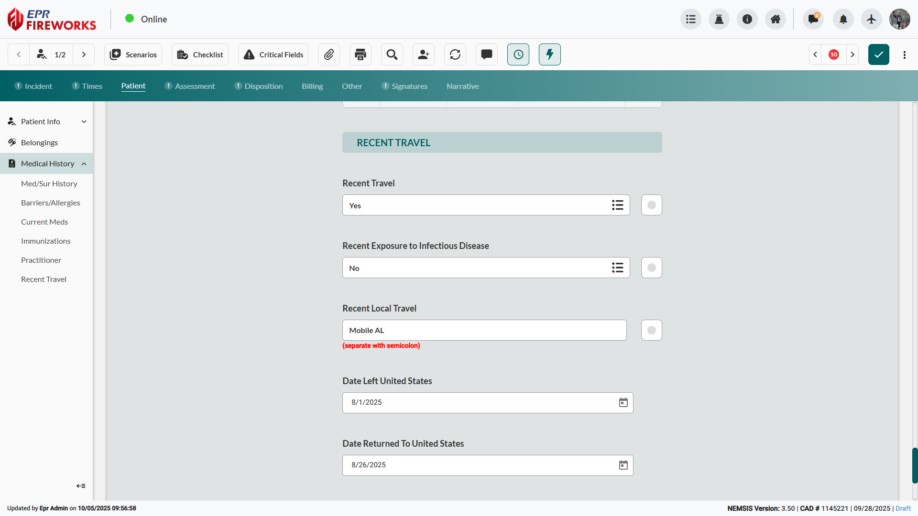Click the refresh sync icon
Viewport: 918px width, 516px height.
(455, 54)
